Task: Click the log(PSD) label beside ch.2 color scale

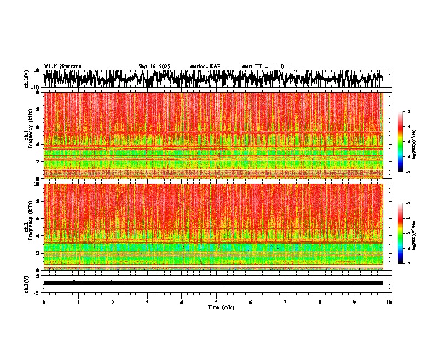Action: [x=414, y=235]
